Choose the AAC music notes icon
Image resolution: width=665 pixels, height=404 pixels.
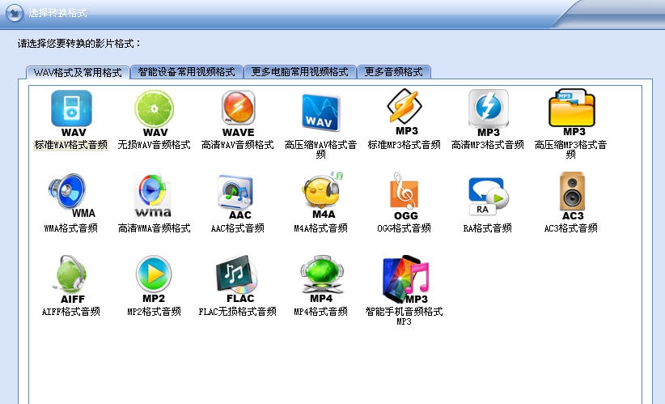click(235, 197)
